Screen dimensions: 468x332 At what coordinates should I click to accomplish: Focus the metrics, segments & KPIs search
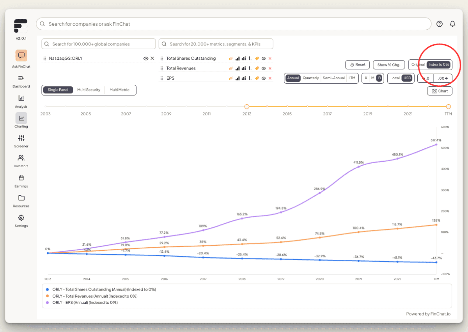tap(216, 44)
